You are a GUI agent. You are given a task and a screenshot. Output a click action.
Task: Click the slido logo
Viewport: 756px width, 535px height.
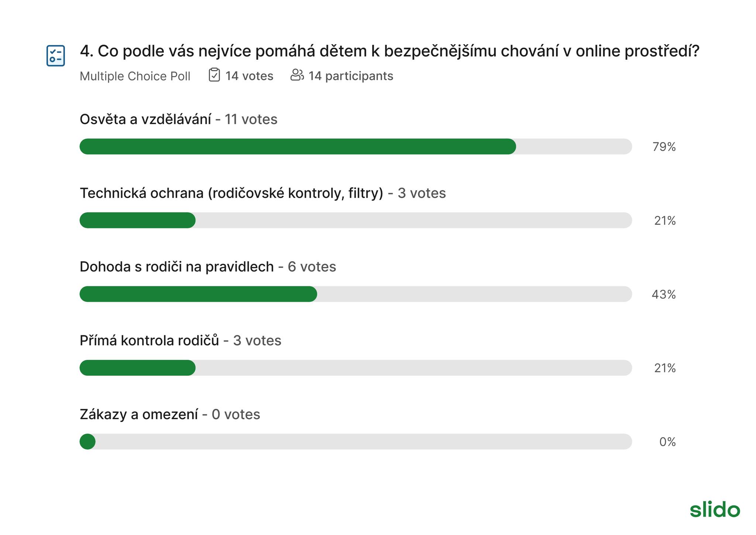click(x=715, y=510)
